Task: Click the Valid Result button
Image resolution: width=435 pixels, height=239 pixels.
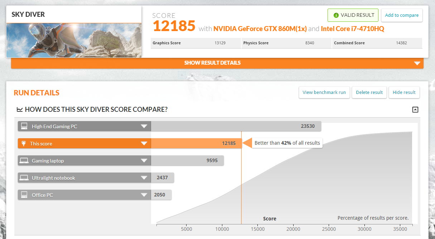Action: [353, 15]
